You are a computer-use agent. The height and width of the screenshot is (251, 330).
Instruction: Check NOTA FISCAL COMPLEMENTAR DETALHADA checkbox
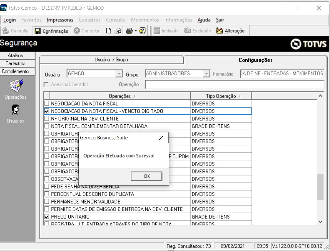[47, 126]
